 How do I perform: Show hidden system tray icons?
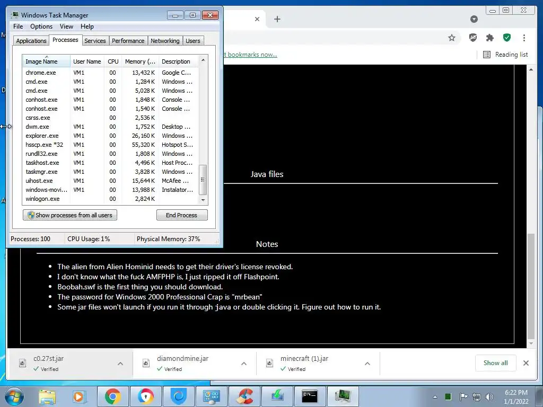pos(435,397)
